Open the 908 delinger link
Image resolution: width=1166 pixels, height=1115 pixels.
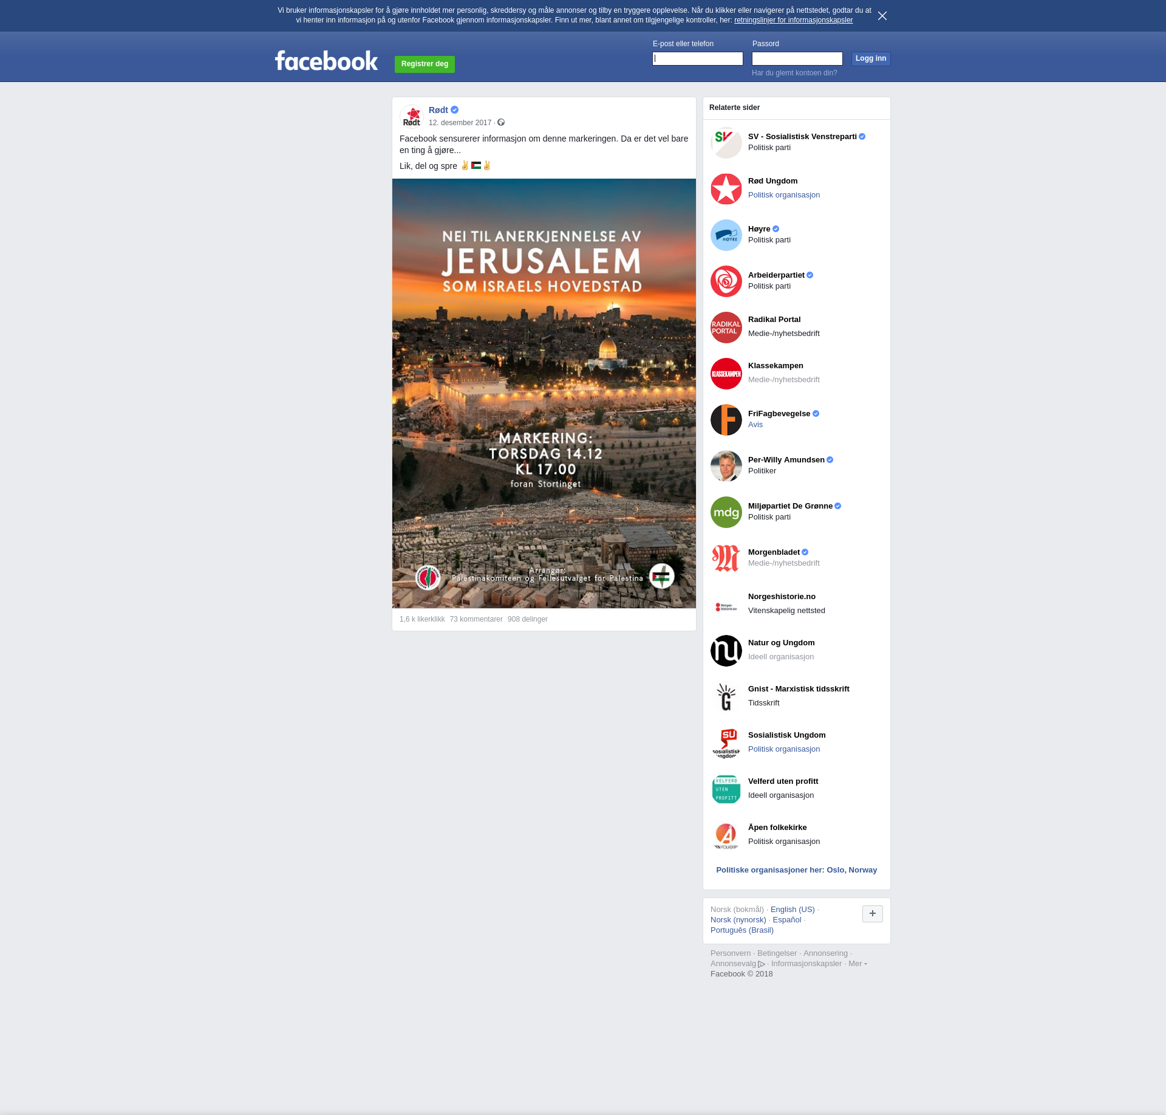click(528, 619)
